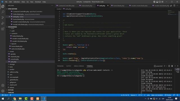Open the Search view in activity bar

click(3, 12)
